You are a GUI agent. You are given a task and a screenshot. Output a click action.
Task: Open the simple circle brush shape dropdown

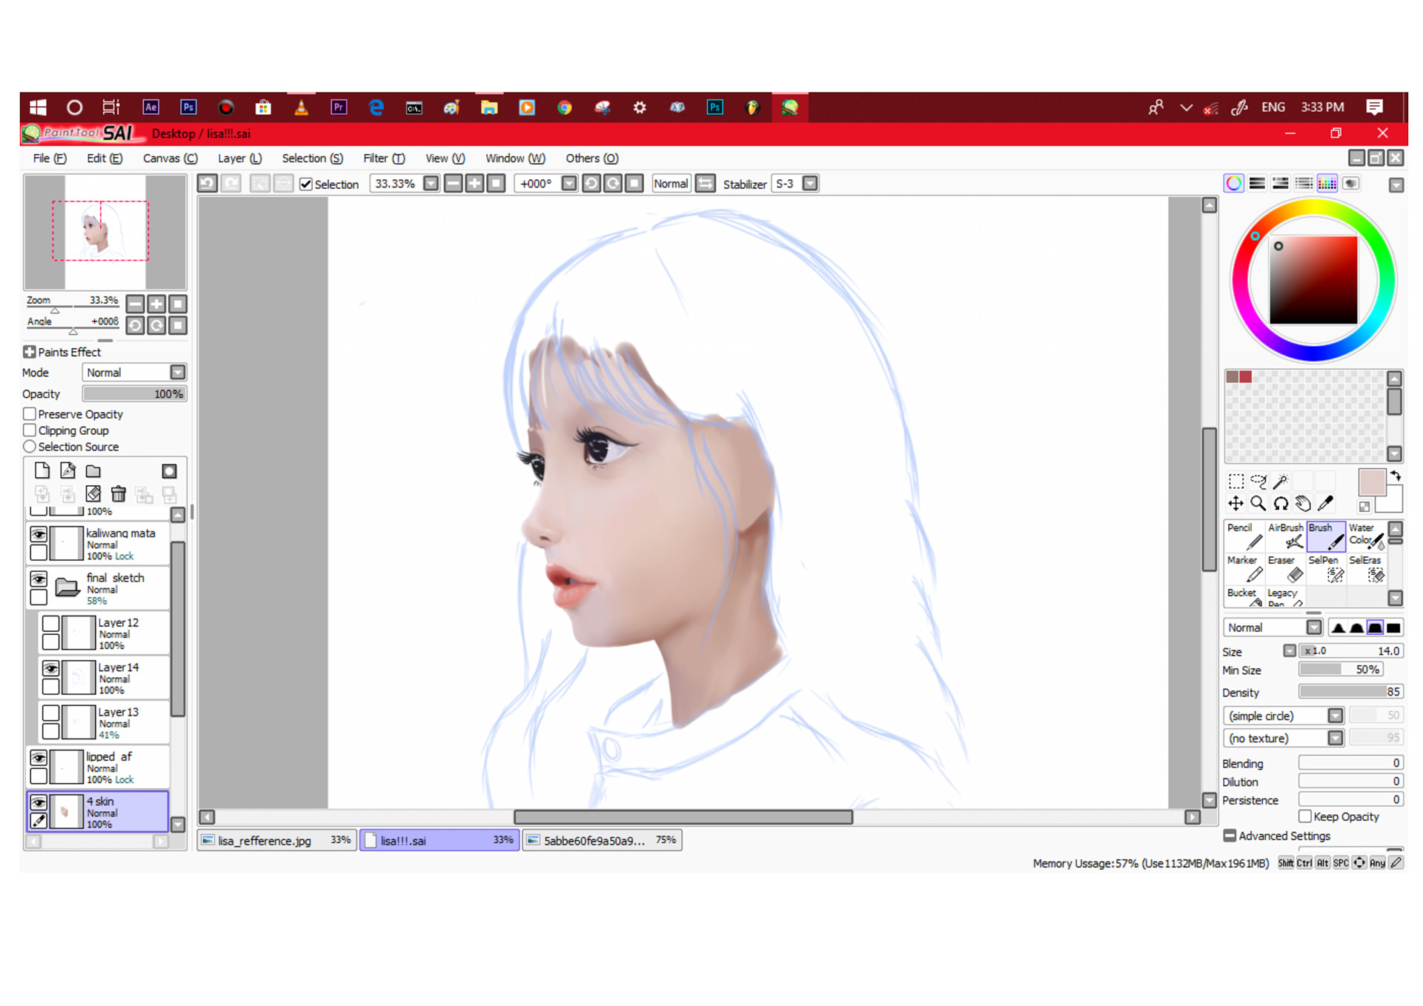pyautogui.click(x=1336, y=716)
